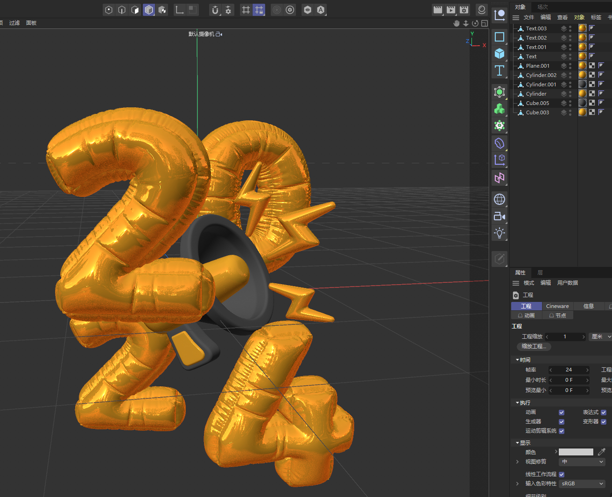Open green Subdivision generator icon
Viewport: 612px width, 497px height.
[499, 92]
